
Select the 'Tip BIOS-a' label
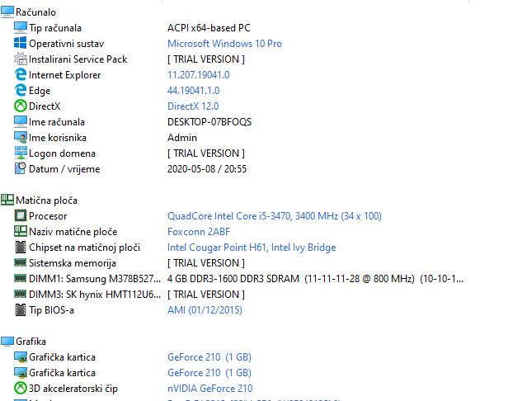[x=51, y=310]
